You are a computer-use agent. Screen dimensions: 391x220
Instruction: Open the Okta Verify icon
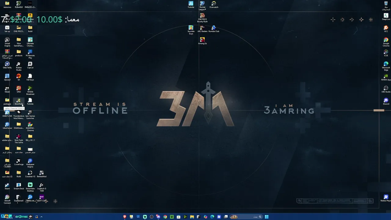click(7, 65)
